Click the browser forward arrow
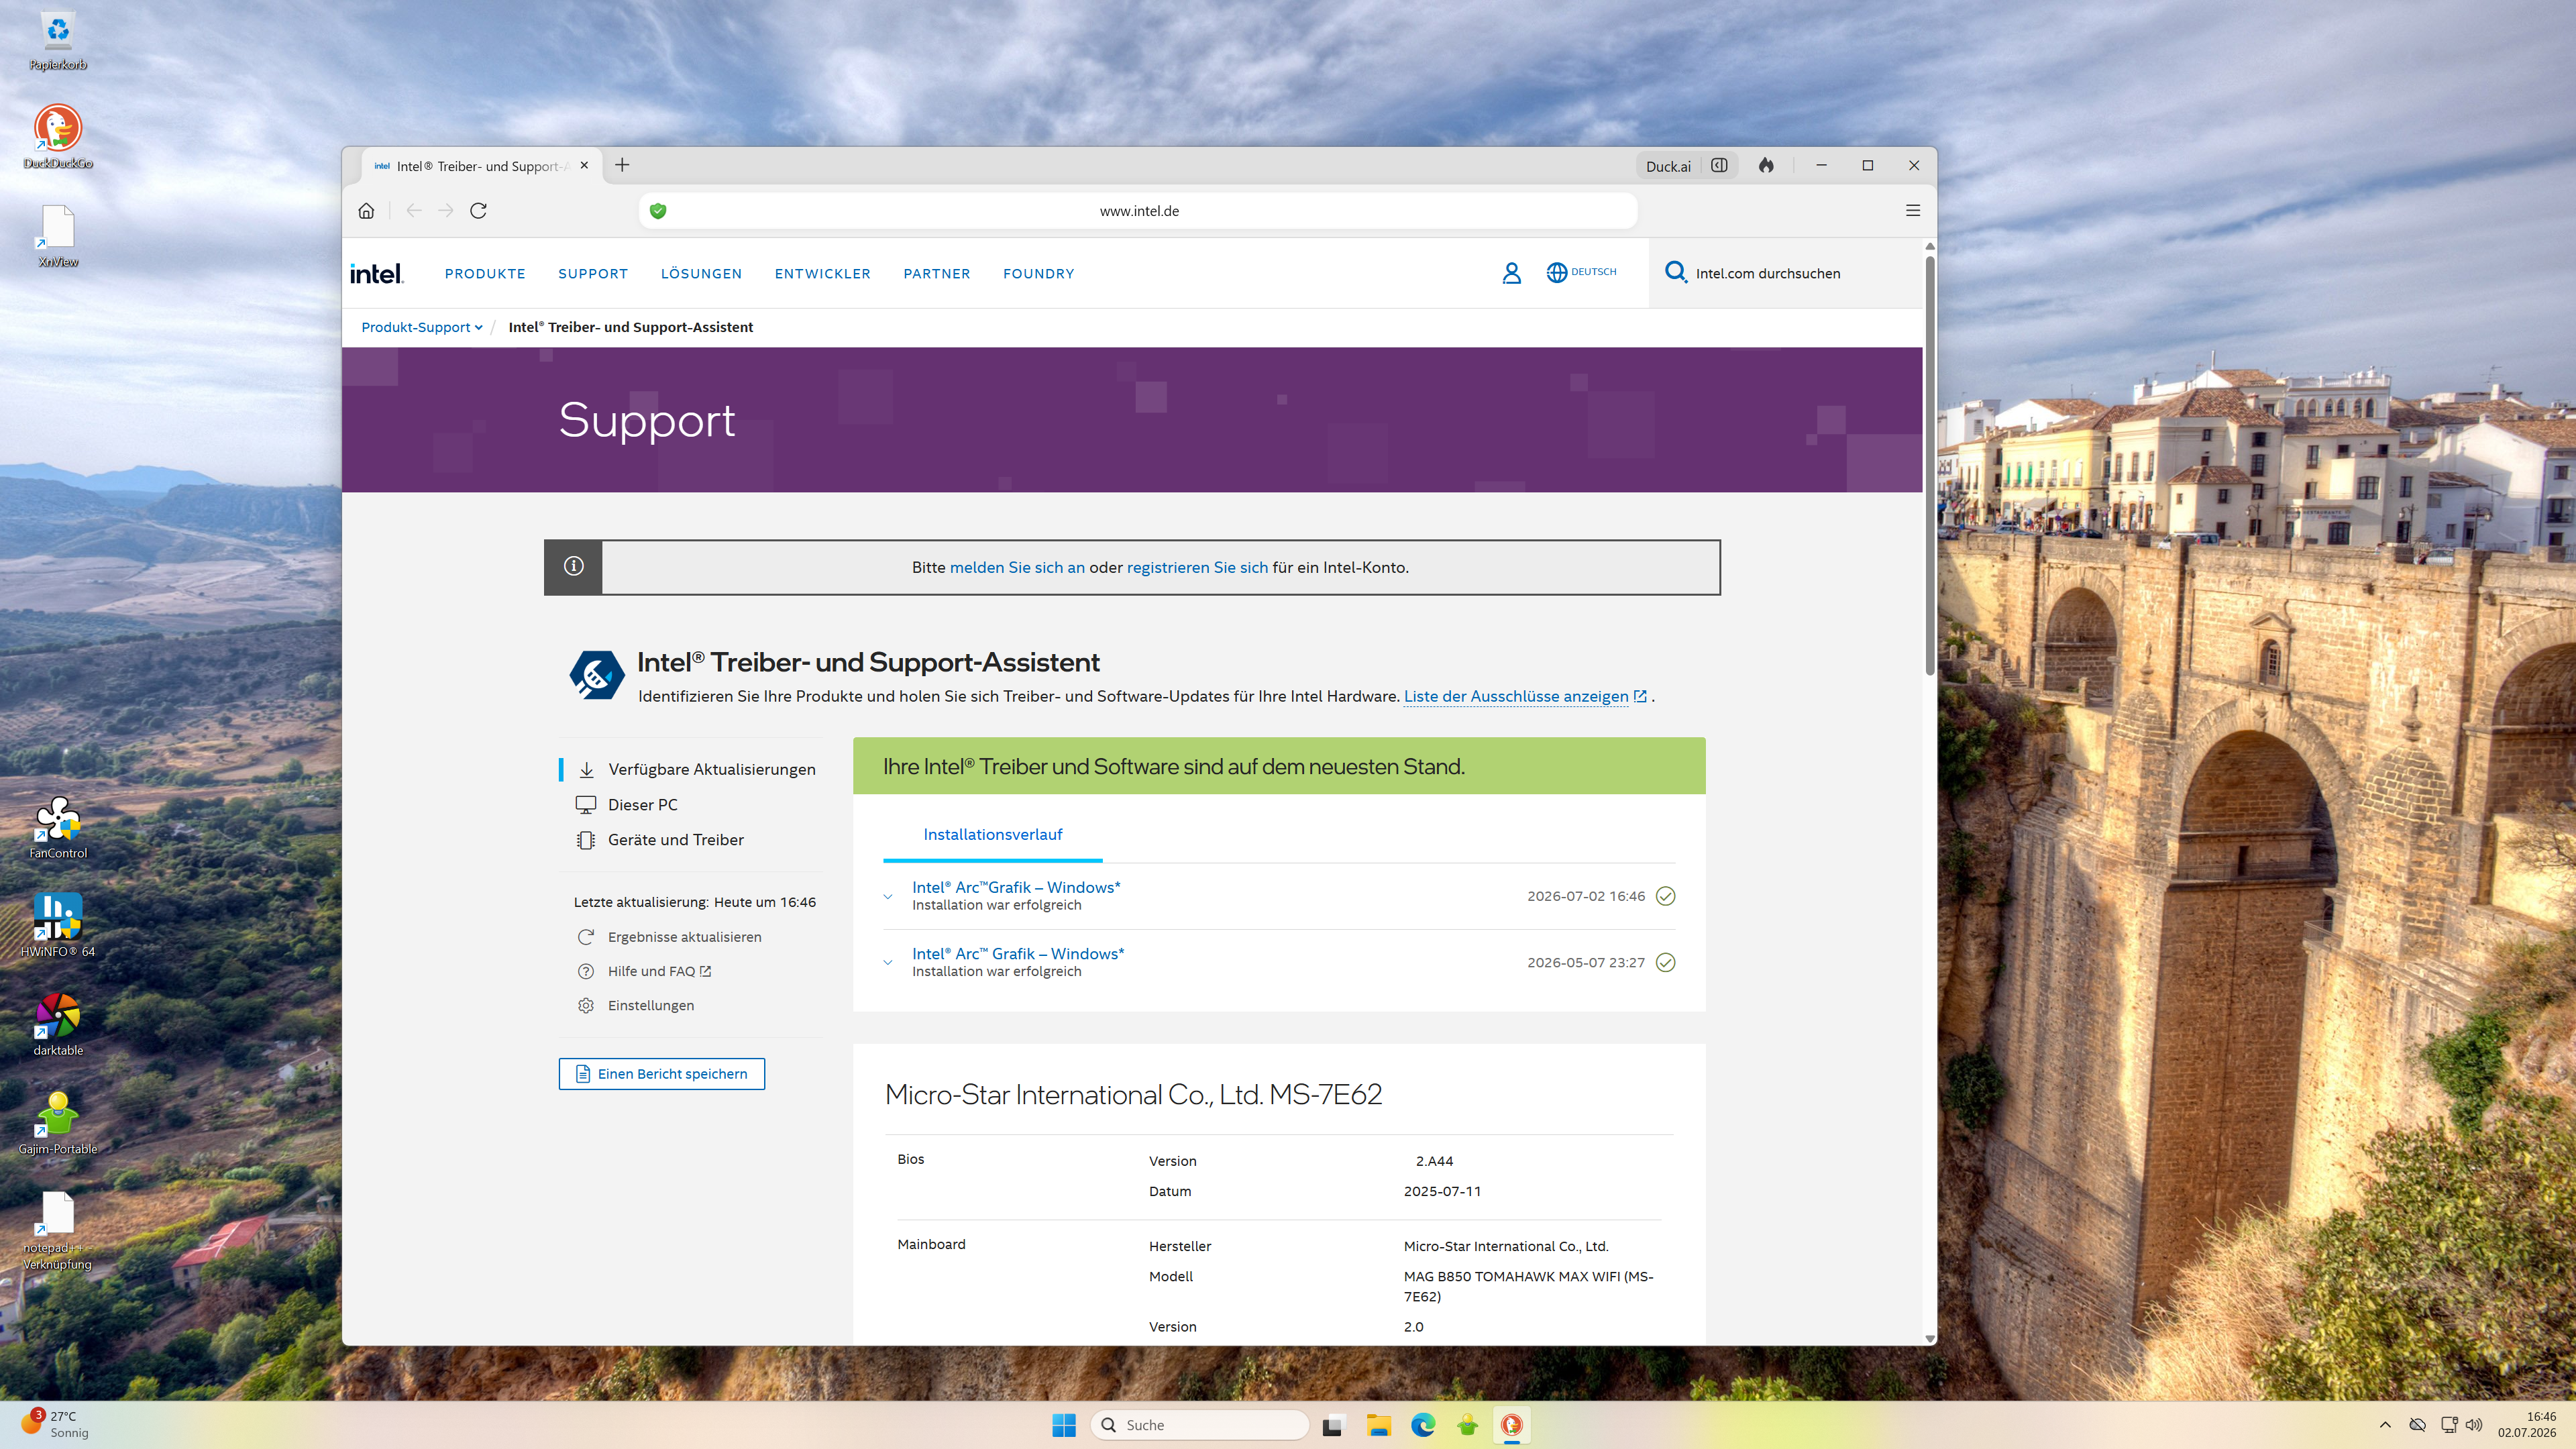The image size is (2576, 1449). coord(446,211)
